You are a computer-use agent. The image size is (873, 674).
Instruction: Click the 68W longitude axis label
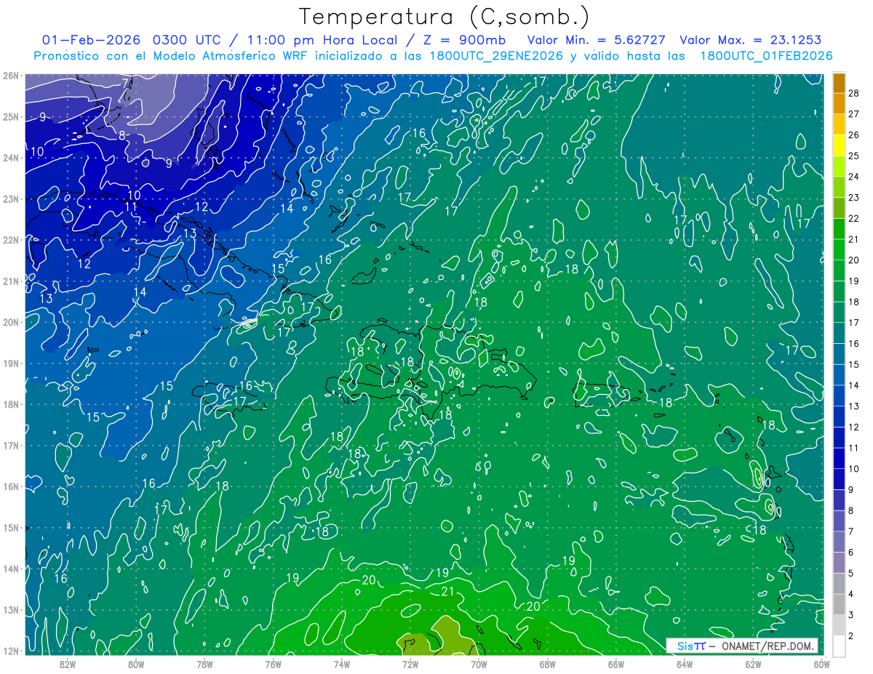click(547, 664)
